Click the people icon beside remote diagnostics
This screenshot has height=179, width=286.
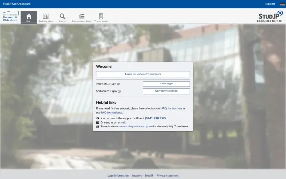coord(98,126)
